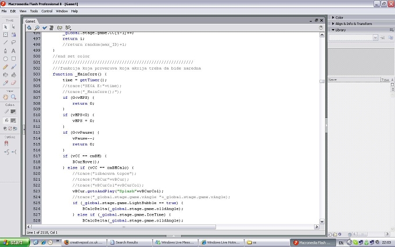Image resolution: width=395 pixels, height=247 pixels.
Task: Click the No Color icon
Action: (x=10, y=128)
